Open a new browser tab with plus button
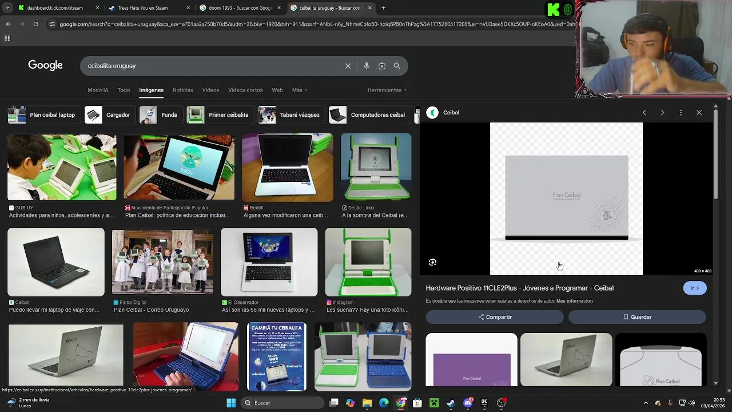Image resolution: width=732 pixels, height=412 pixels. (x=383, y=8)
